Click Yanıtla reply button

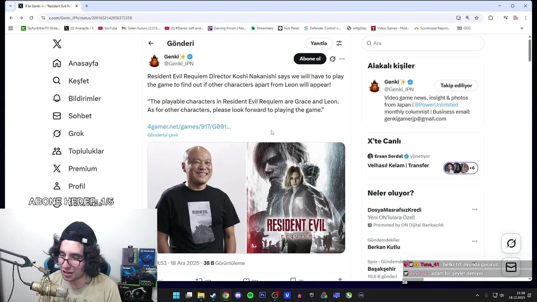coord(318,43)
